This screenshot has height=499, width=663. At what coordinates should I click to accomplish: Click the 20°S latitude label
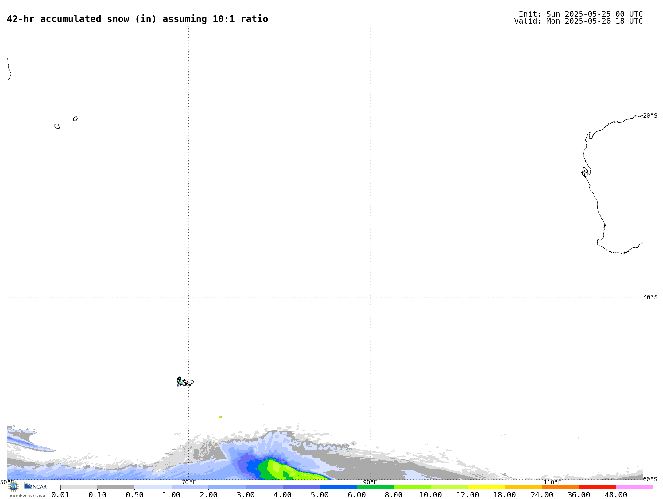(650, 116)
